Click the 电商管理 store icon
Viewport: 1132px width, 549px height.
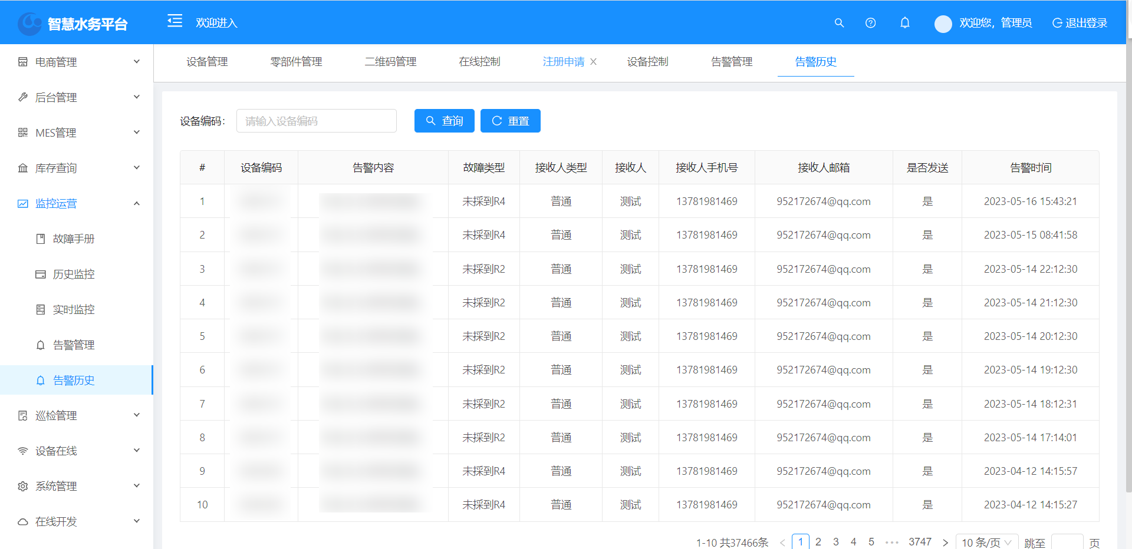(x=23, y=62)
